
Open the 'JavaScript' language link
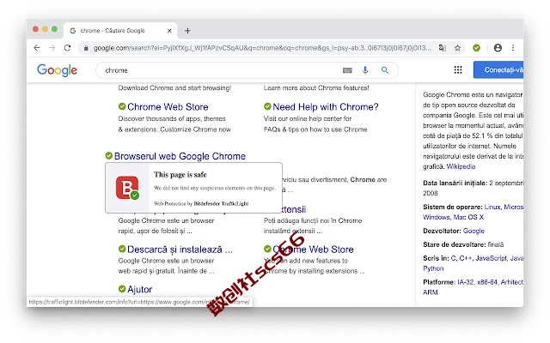(x=491, y=258)
